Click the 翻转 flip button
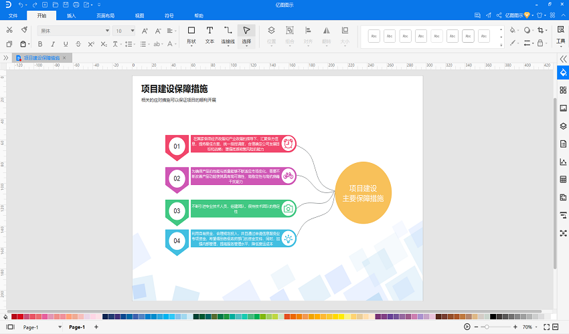This screenshot has height=334, width=569. [327, 35]
